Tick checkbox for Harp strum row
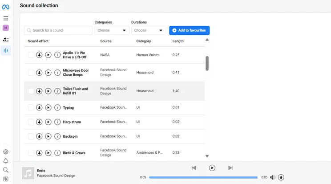Screen dimensions: 331x184 point(31,122)
